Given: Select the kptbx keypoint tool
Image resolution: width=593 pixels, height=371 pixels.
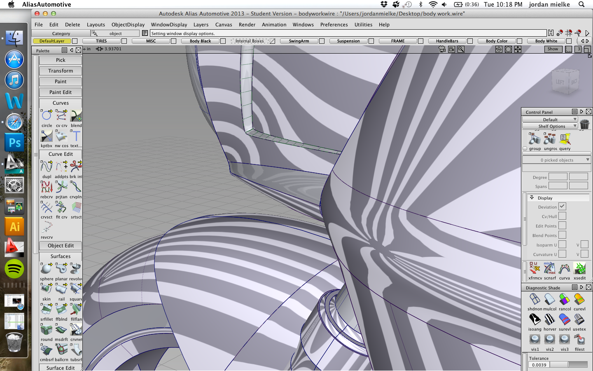Looking at the screenshot, I should click(47, 136).
